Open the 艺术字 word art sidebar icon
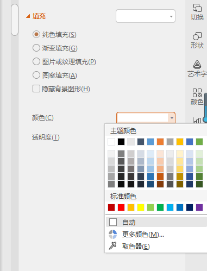Viewport: 207px width, 271px height. click(197, 68)
